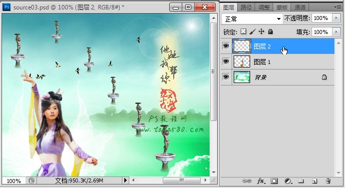Switch to the 蒙版 tab
Screen dimensions: 345x188
pos(282,7)
